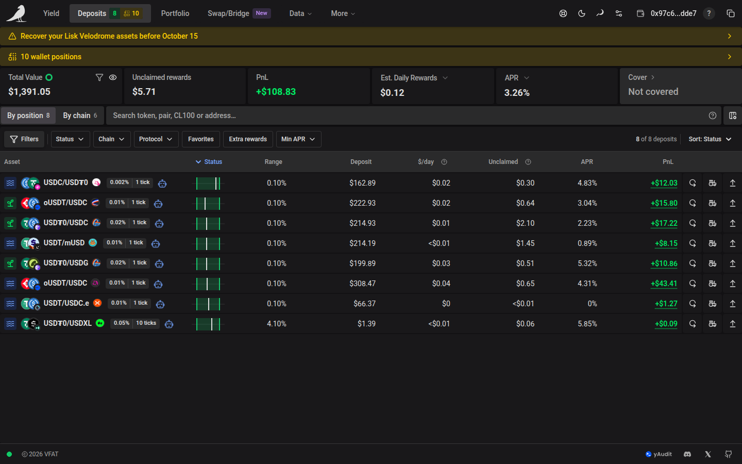Image resolution: width=742 pixels, height=464 pixels.
Task: Open the Chain filter dropdown
Action: coord(112,139)
